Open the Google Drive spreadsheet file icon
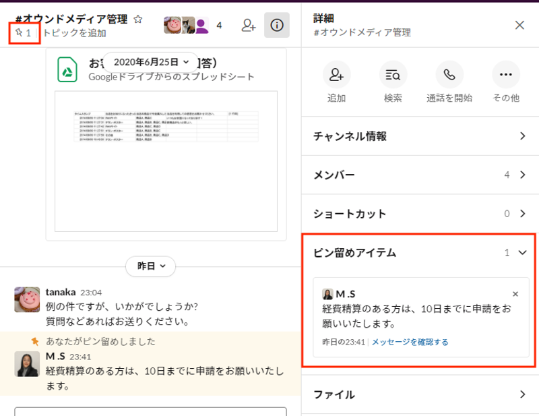The width and height of the screenshot is (539, 416). (67, 68)
